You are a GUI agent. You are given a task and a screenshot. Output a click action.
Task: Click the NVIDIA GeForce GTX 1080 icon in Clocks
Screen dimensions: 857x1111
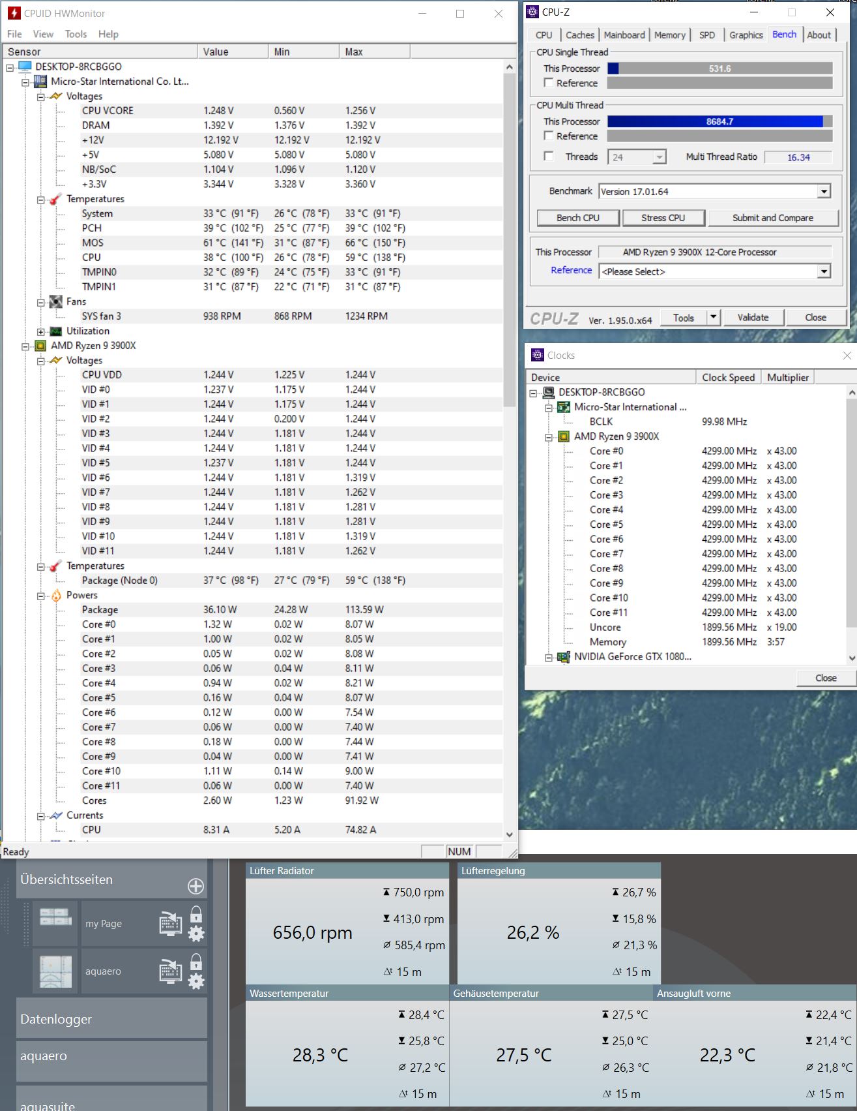(x=564, y=657)
